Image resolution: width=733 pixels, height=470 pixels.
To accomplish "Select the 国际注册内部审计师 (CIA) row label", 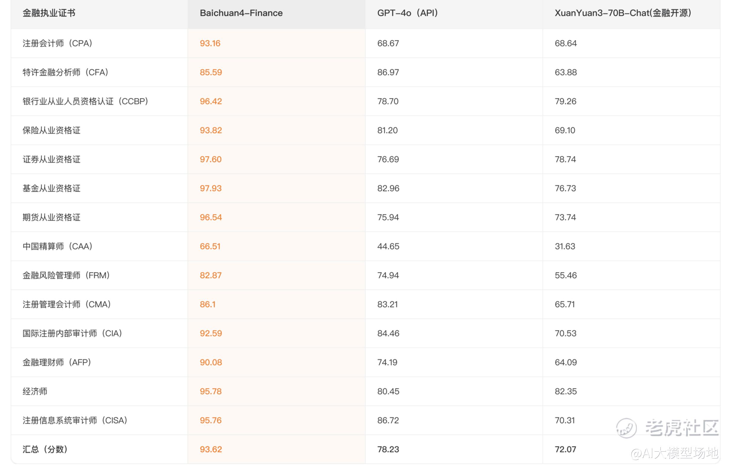I will coord(72,333).
